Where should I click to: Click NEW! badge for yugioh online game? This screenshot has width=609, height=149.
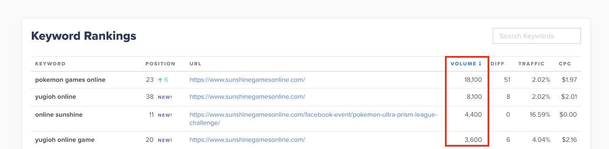point(165,140)
